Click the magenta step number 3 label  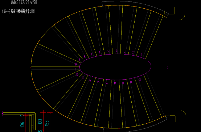[x=124, y=51]
